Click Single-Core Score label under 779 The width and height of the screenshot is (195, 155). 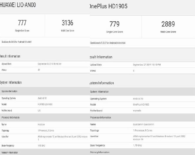point(115,32)
